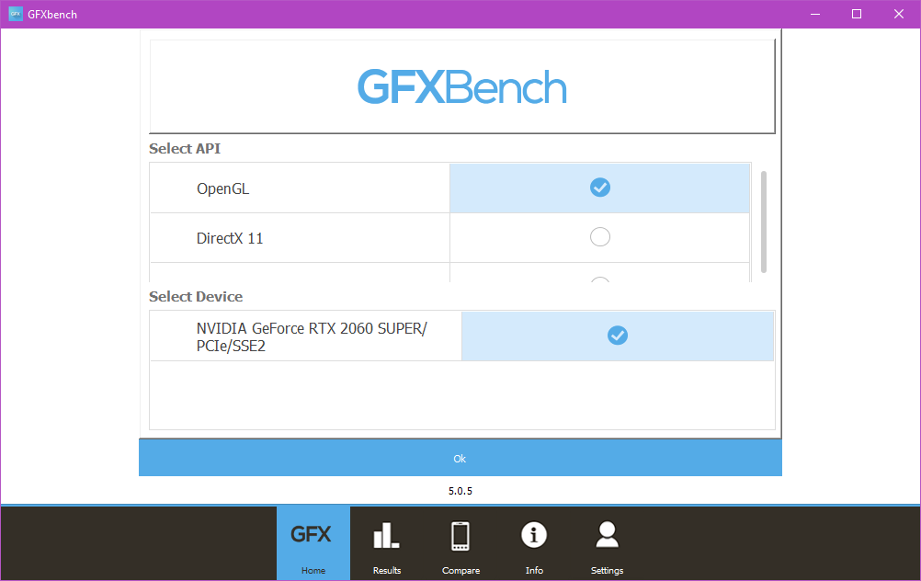Minimize the GFXbench window

point(814,14)
